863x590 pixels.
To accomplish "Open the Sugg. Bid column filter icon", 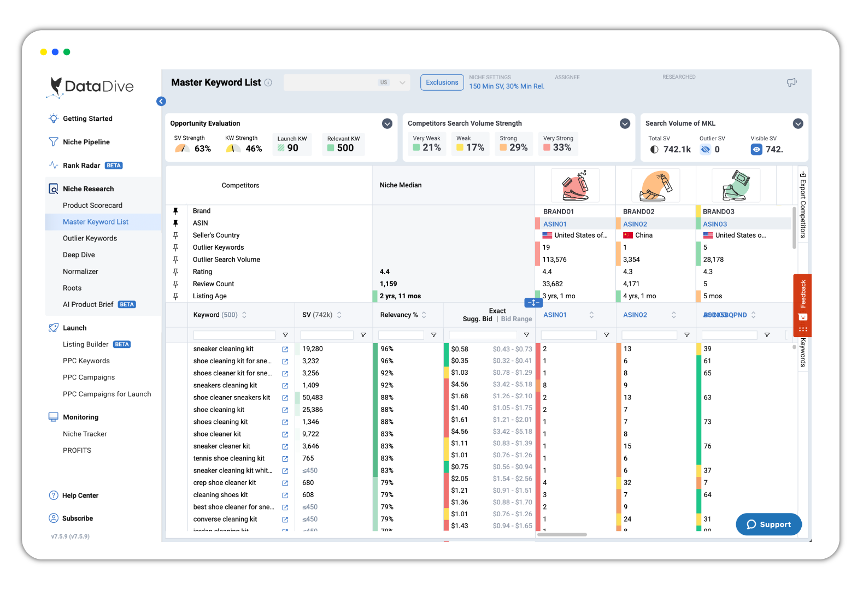I will pos(526,335).
